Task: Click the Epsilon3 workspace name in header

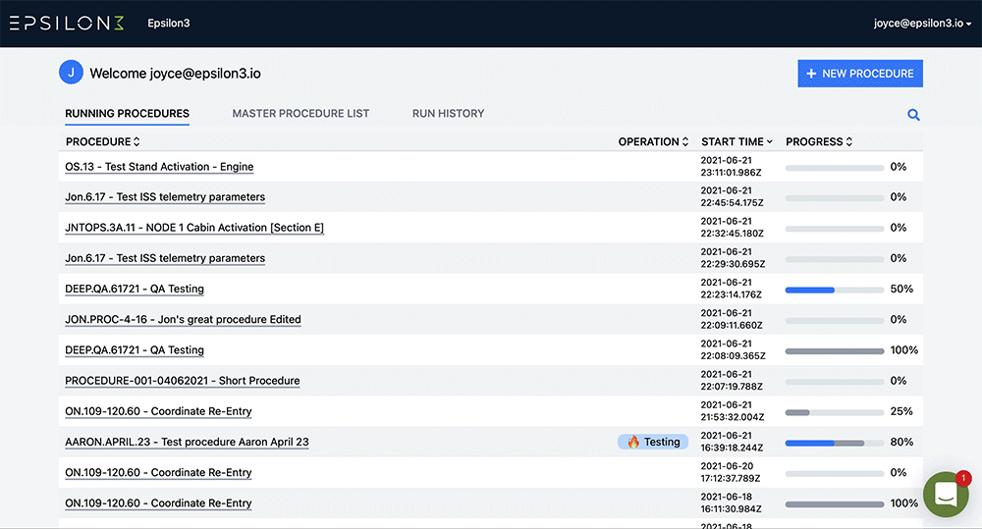Action: (169, 24)
